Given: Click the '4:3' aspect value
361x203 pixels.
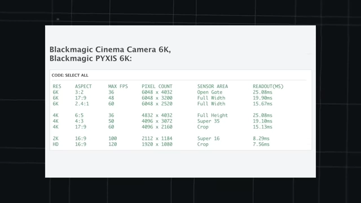Looking at the screenshot, I should pyautogui.click(x=79, y=121).
